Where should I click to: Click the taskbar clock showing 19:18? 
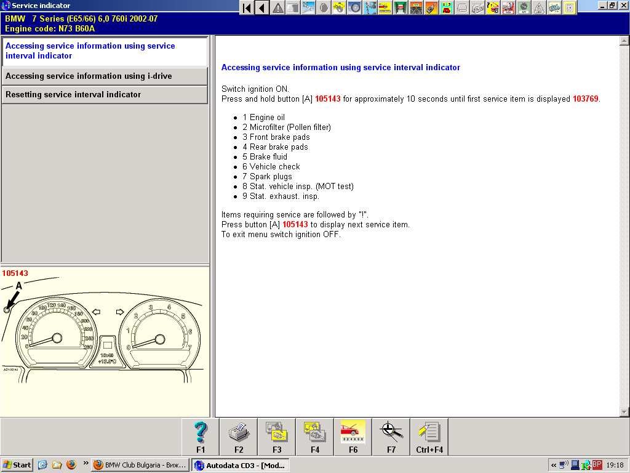click(x=615, y=465)
